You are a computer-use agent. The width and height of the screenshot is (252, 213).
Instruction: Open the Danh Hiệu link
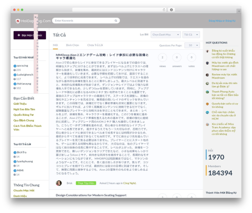pos(20,196)
